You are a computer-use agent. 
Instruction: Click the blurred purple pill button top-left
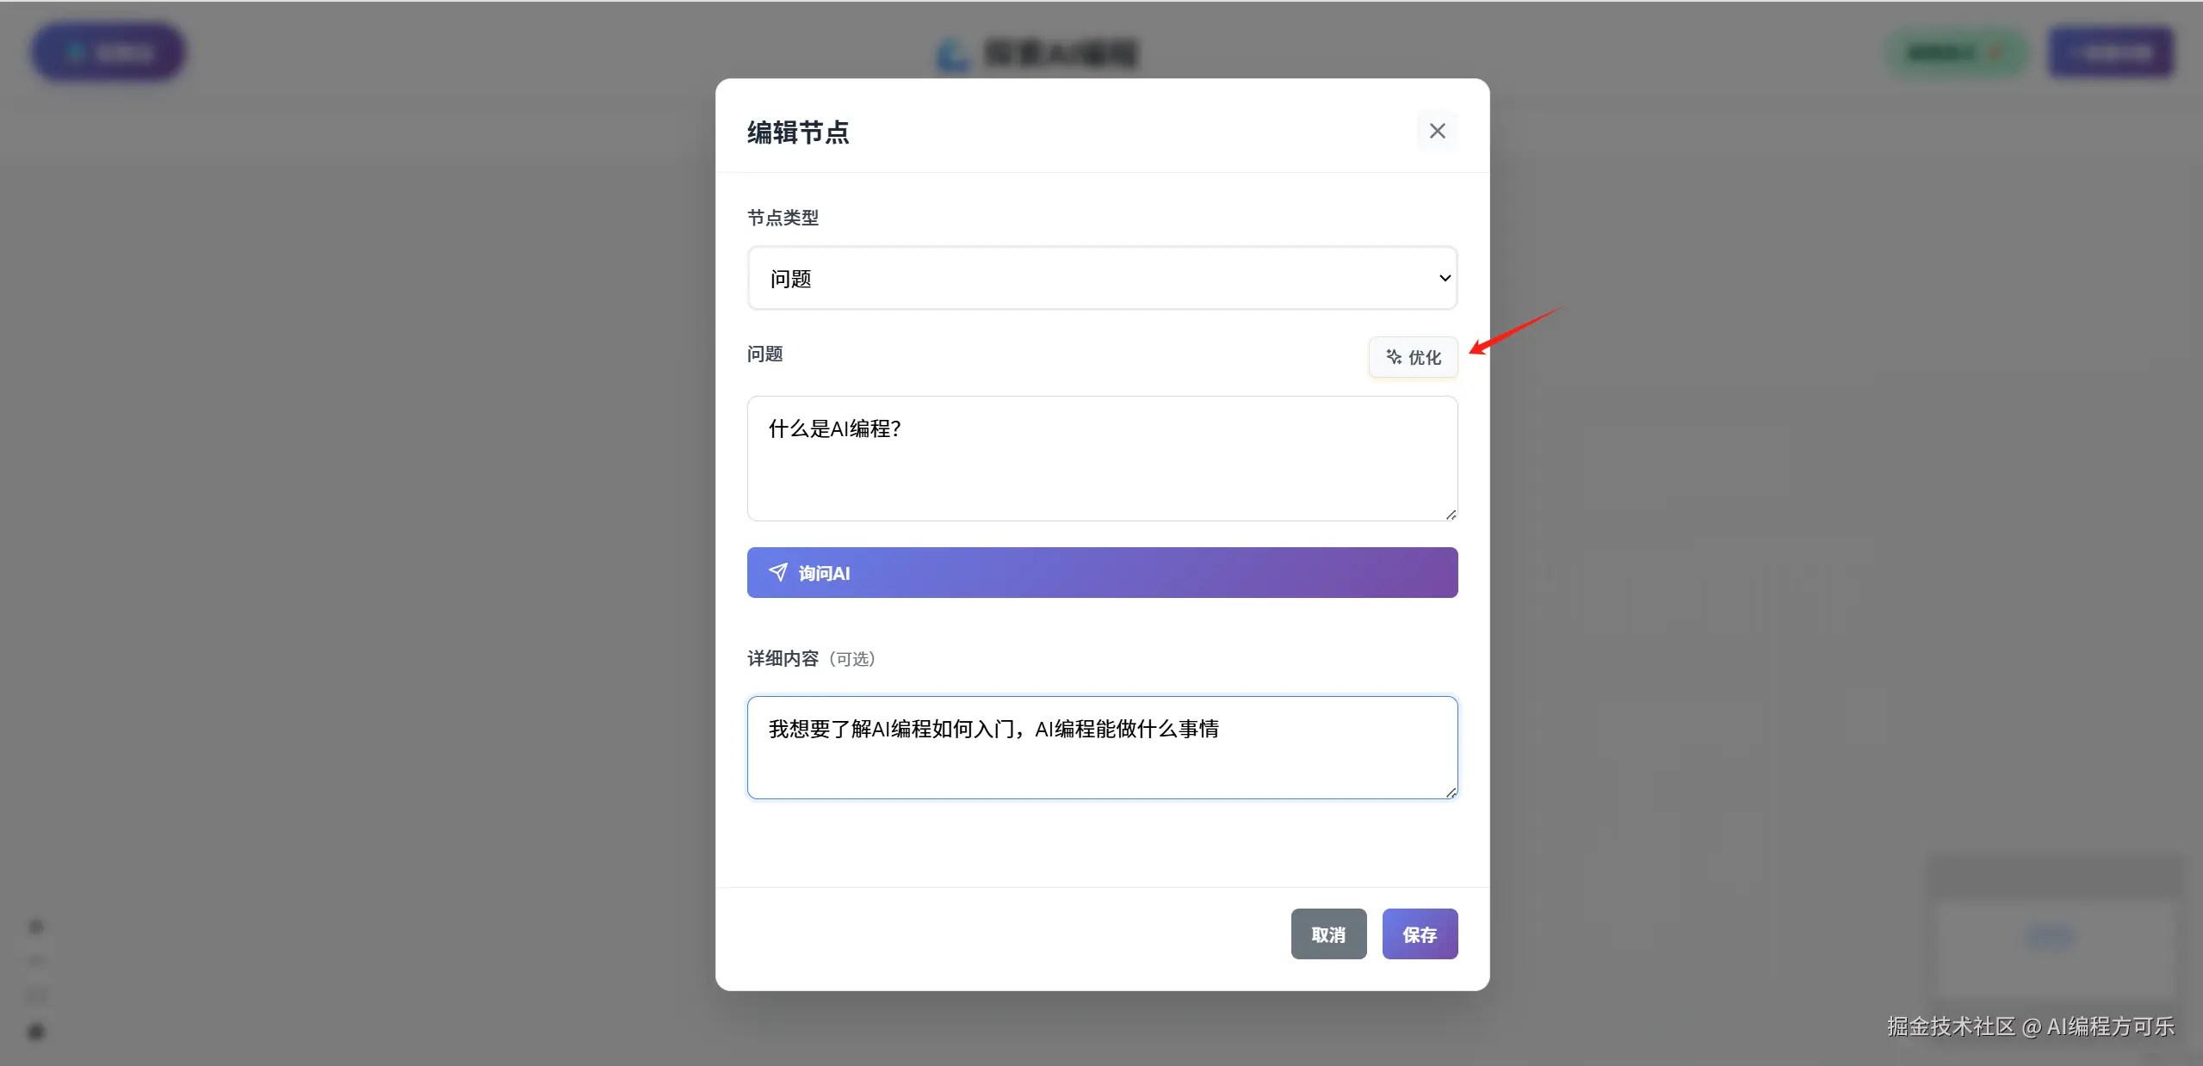(x=108, y=52)
